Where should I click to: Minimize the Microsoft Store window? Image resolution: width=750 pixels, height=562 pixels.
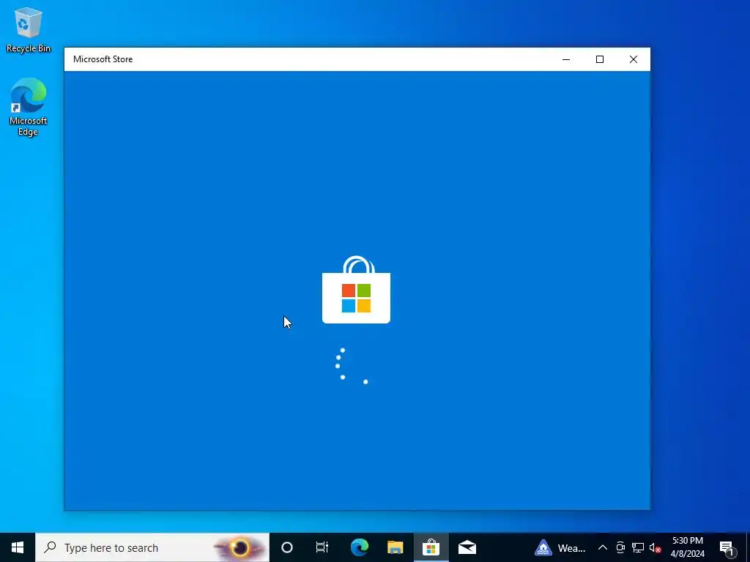pos(566,59)
